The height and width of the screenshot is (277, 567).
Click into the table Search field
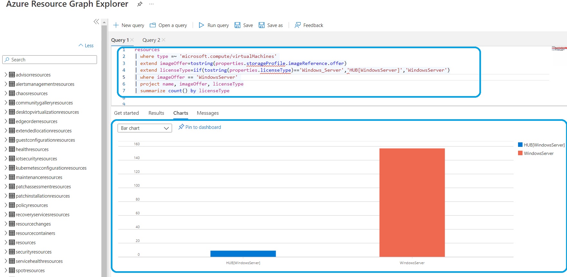click(x=52, y=60)
